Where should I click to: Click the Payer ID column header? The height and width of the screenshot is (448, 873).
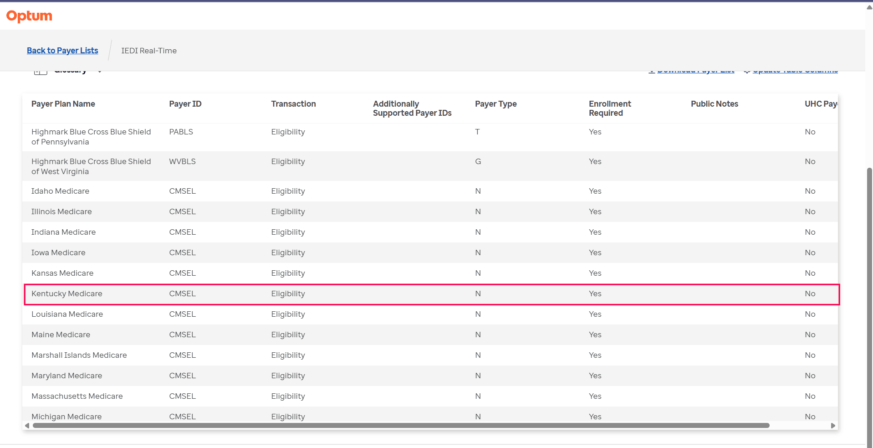click(185, 104)
